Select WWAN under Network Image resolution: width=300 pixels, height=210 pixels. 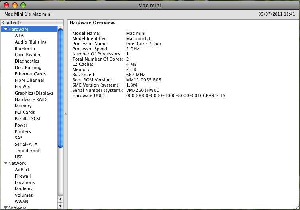click(22, 202)
